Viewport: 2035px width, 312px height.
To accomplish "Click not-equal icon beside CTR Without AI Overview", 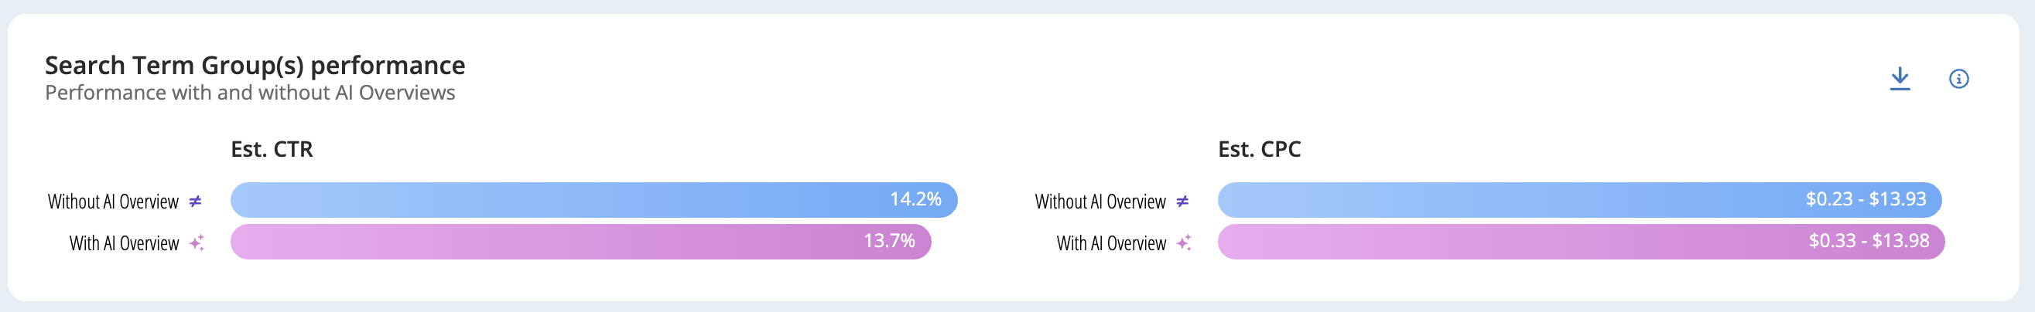I will (195, 202).
